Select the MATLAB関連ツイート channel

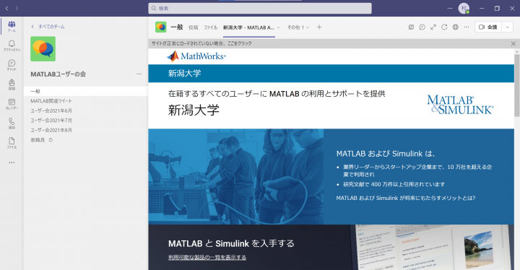click(x=51, y=101)
